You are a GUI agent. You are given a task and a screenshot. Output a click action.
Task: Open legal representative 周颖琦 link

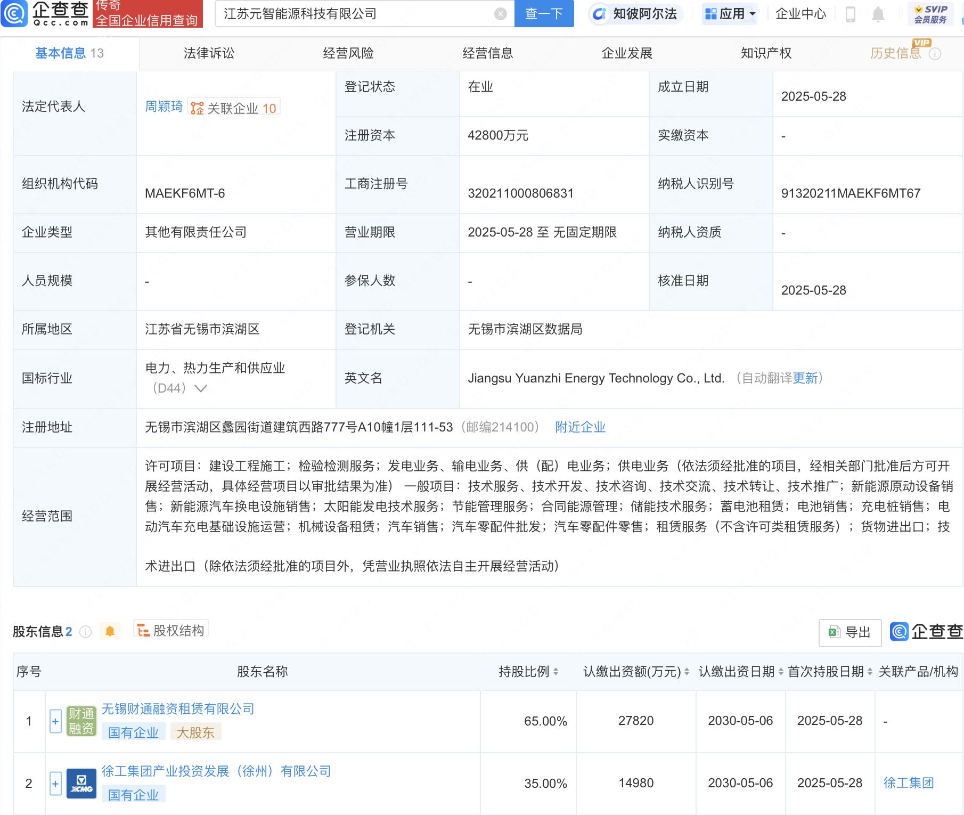click(x=164, y=107)
